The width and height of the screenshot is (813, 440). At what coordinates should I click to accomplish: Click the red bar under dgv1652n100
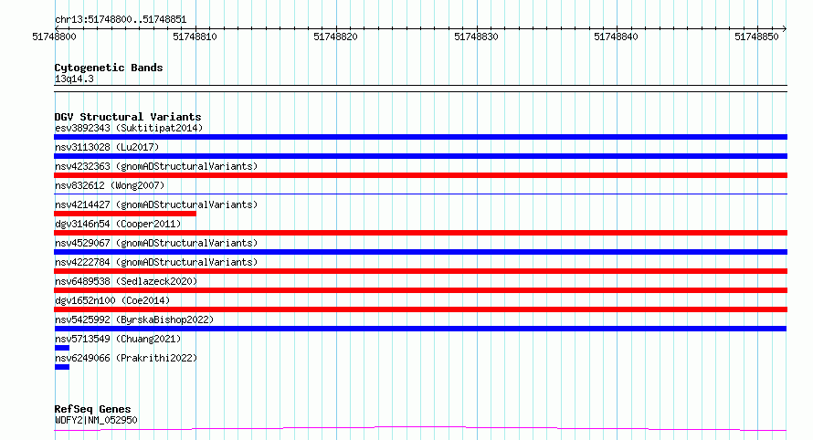pos(420,309)
